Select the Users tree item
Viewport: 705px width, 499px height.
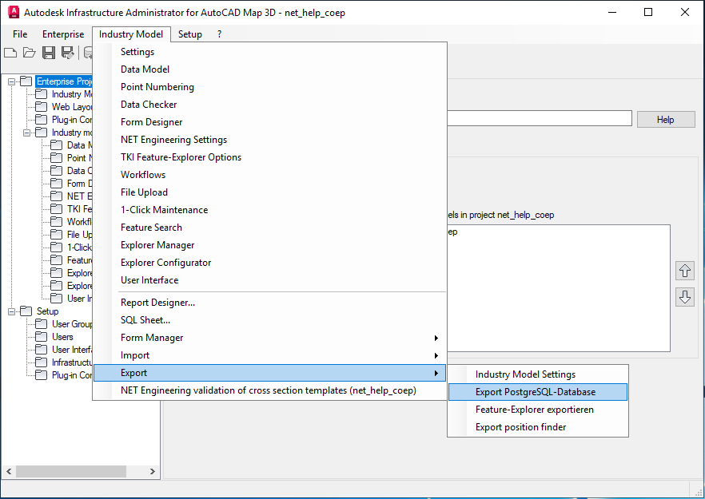62,337
